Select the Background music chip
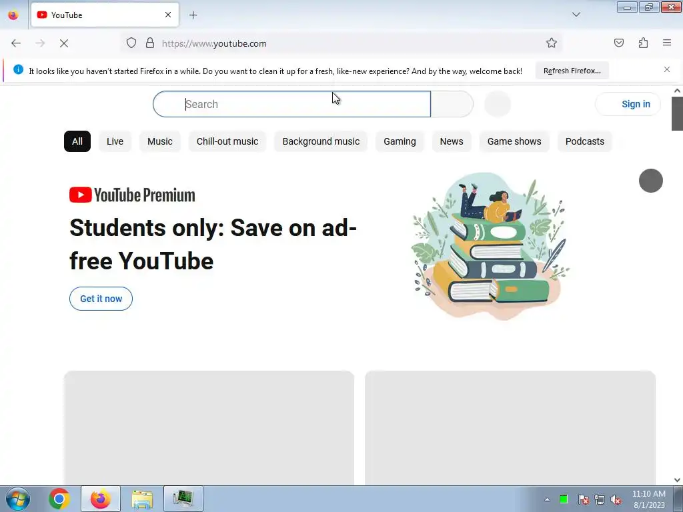Viewport: 683px width, 512px height. click(321, 141)
